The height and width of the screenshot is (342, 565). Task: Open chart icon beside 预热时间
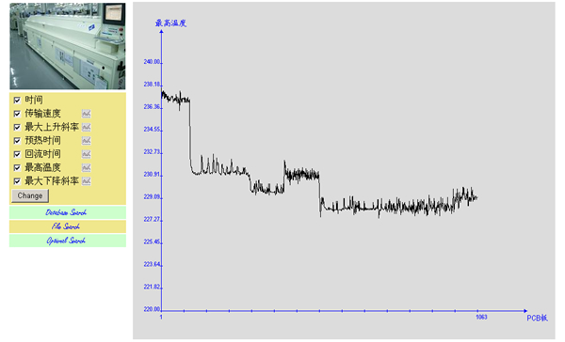tap(86, 141)
